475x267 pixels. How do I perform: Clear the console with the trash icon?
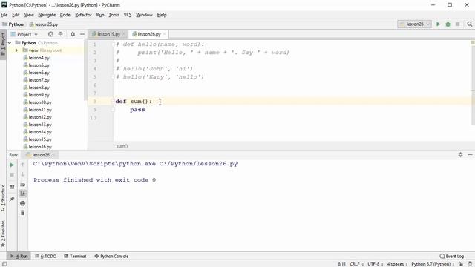pyautogui.click(x=23, y=213)
